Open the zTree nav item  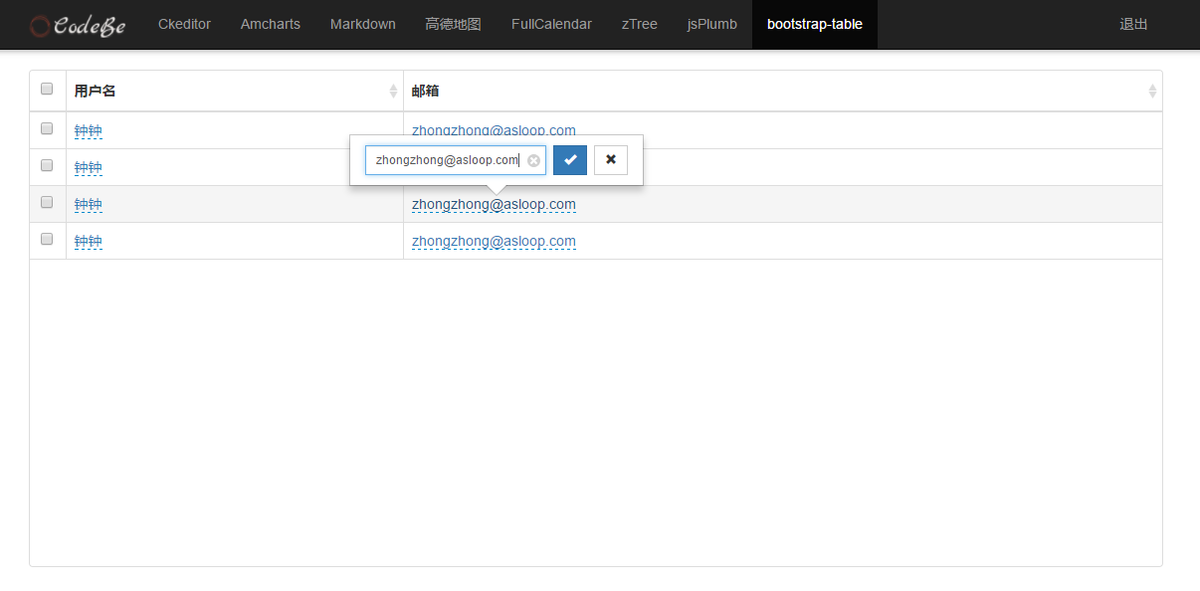click(640, 24)
